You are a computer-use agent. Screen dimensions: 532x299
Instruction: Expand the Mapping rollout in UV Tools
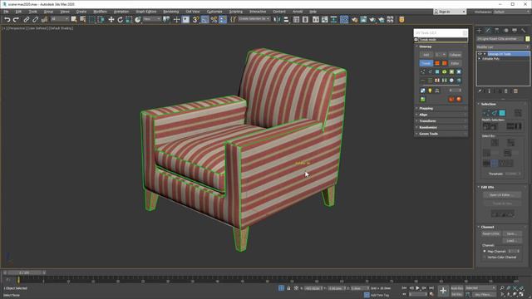[x=426, y=108]
